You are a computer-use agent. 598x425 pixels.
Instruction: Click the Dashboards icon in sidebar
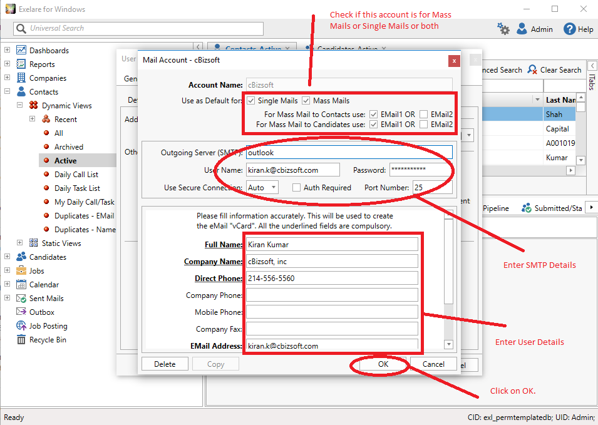click(21, 50)
